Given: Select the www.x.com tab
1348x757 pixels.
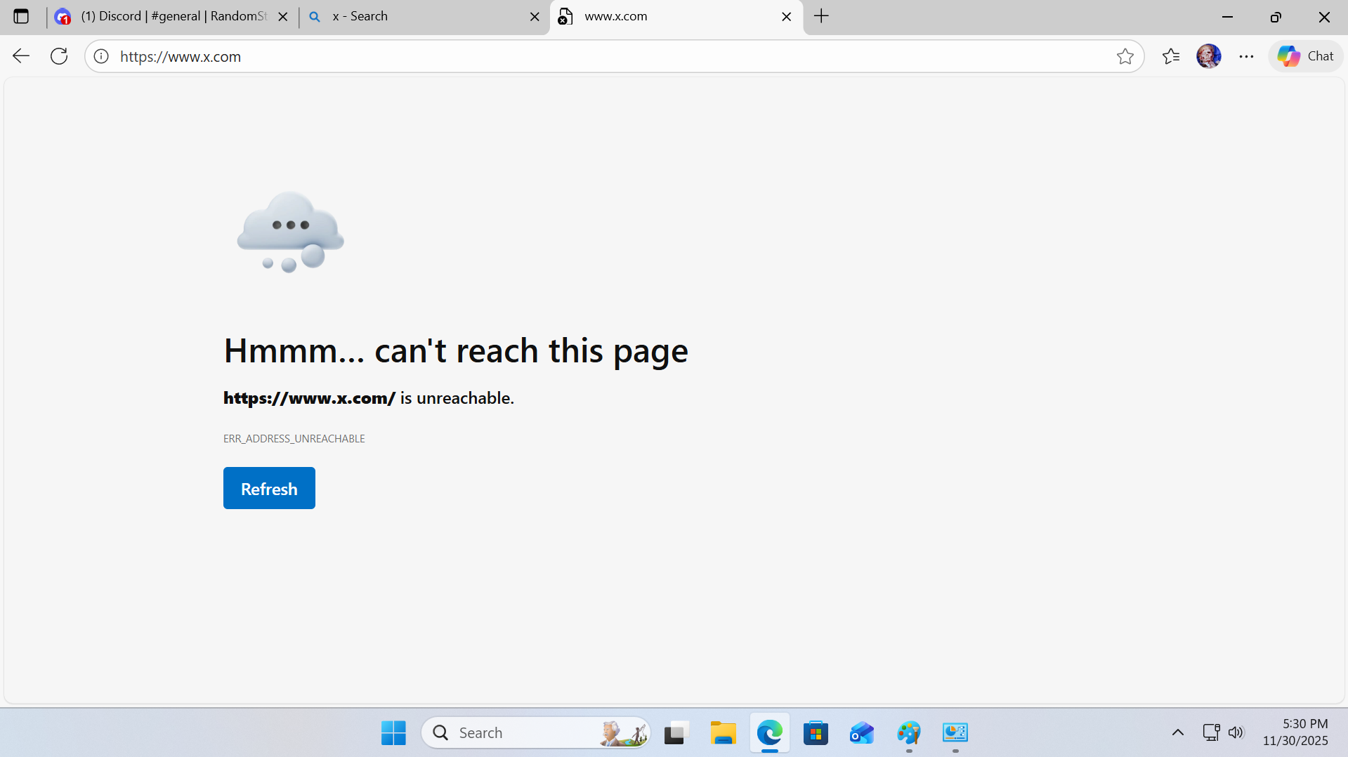Looking at the screenshot, I should [676, 16].
